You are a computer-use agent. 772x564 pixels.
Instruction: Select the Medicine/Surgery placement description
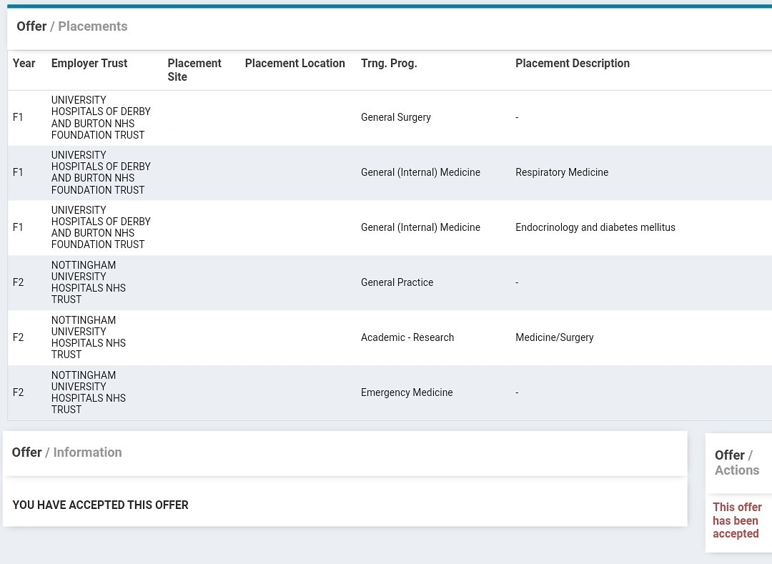(x=555, y=337)
